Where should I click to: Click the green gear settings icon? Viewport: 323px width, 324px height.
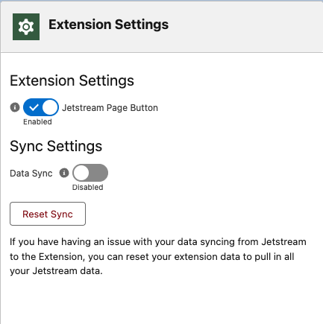(26, 27)
